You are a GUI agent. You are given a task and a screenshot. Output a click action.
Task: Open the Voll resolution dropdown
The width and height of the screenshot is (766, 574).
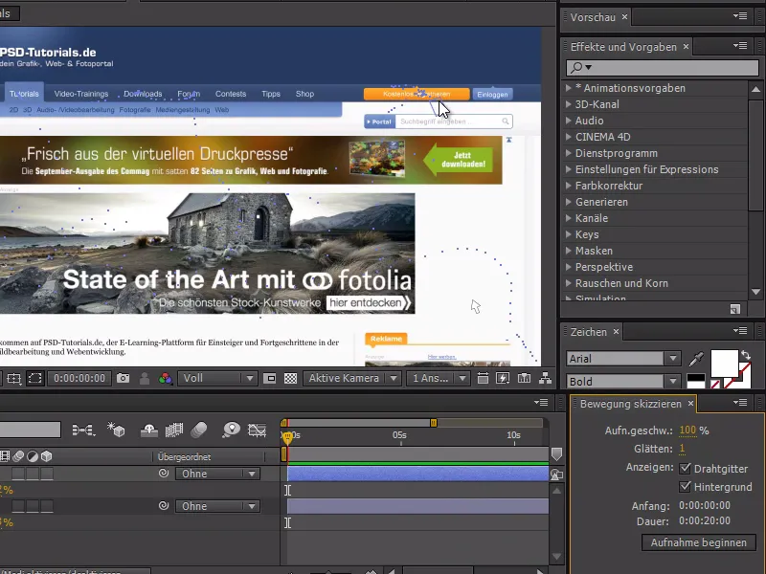(x=217, y=378)
